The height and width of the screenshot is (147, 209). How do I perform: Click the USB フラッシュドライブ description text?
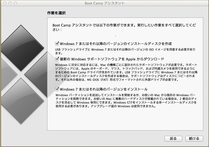click(125, 51)
